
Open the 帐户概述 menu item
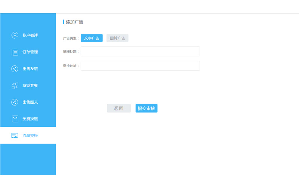coord(30,35)
